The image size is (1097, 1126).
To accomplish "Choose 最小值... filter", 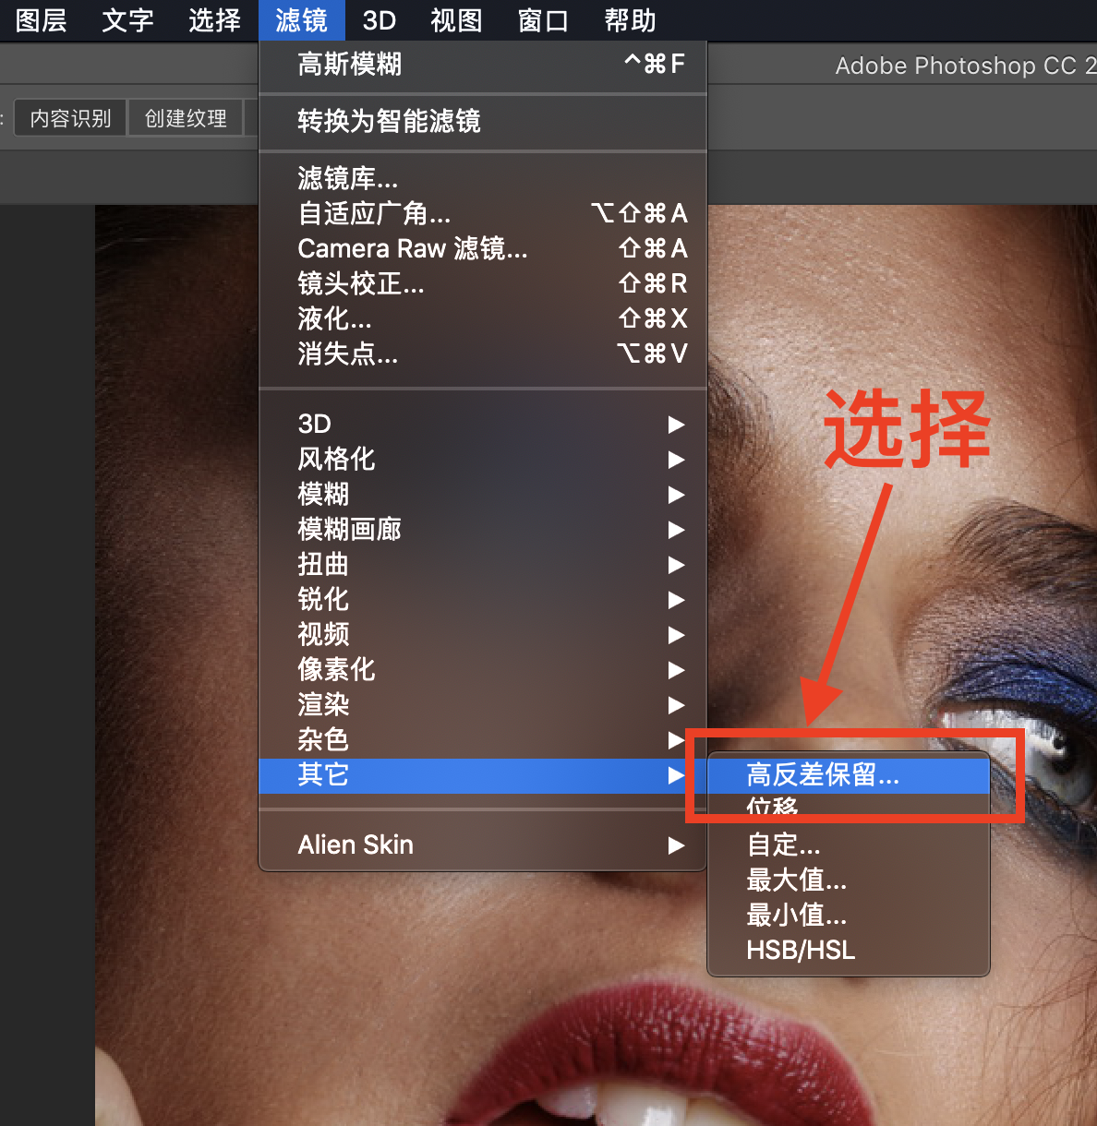I will (849, 915).
